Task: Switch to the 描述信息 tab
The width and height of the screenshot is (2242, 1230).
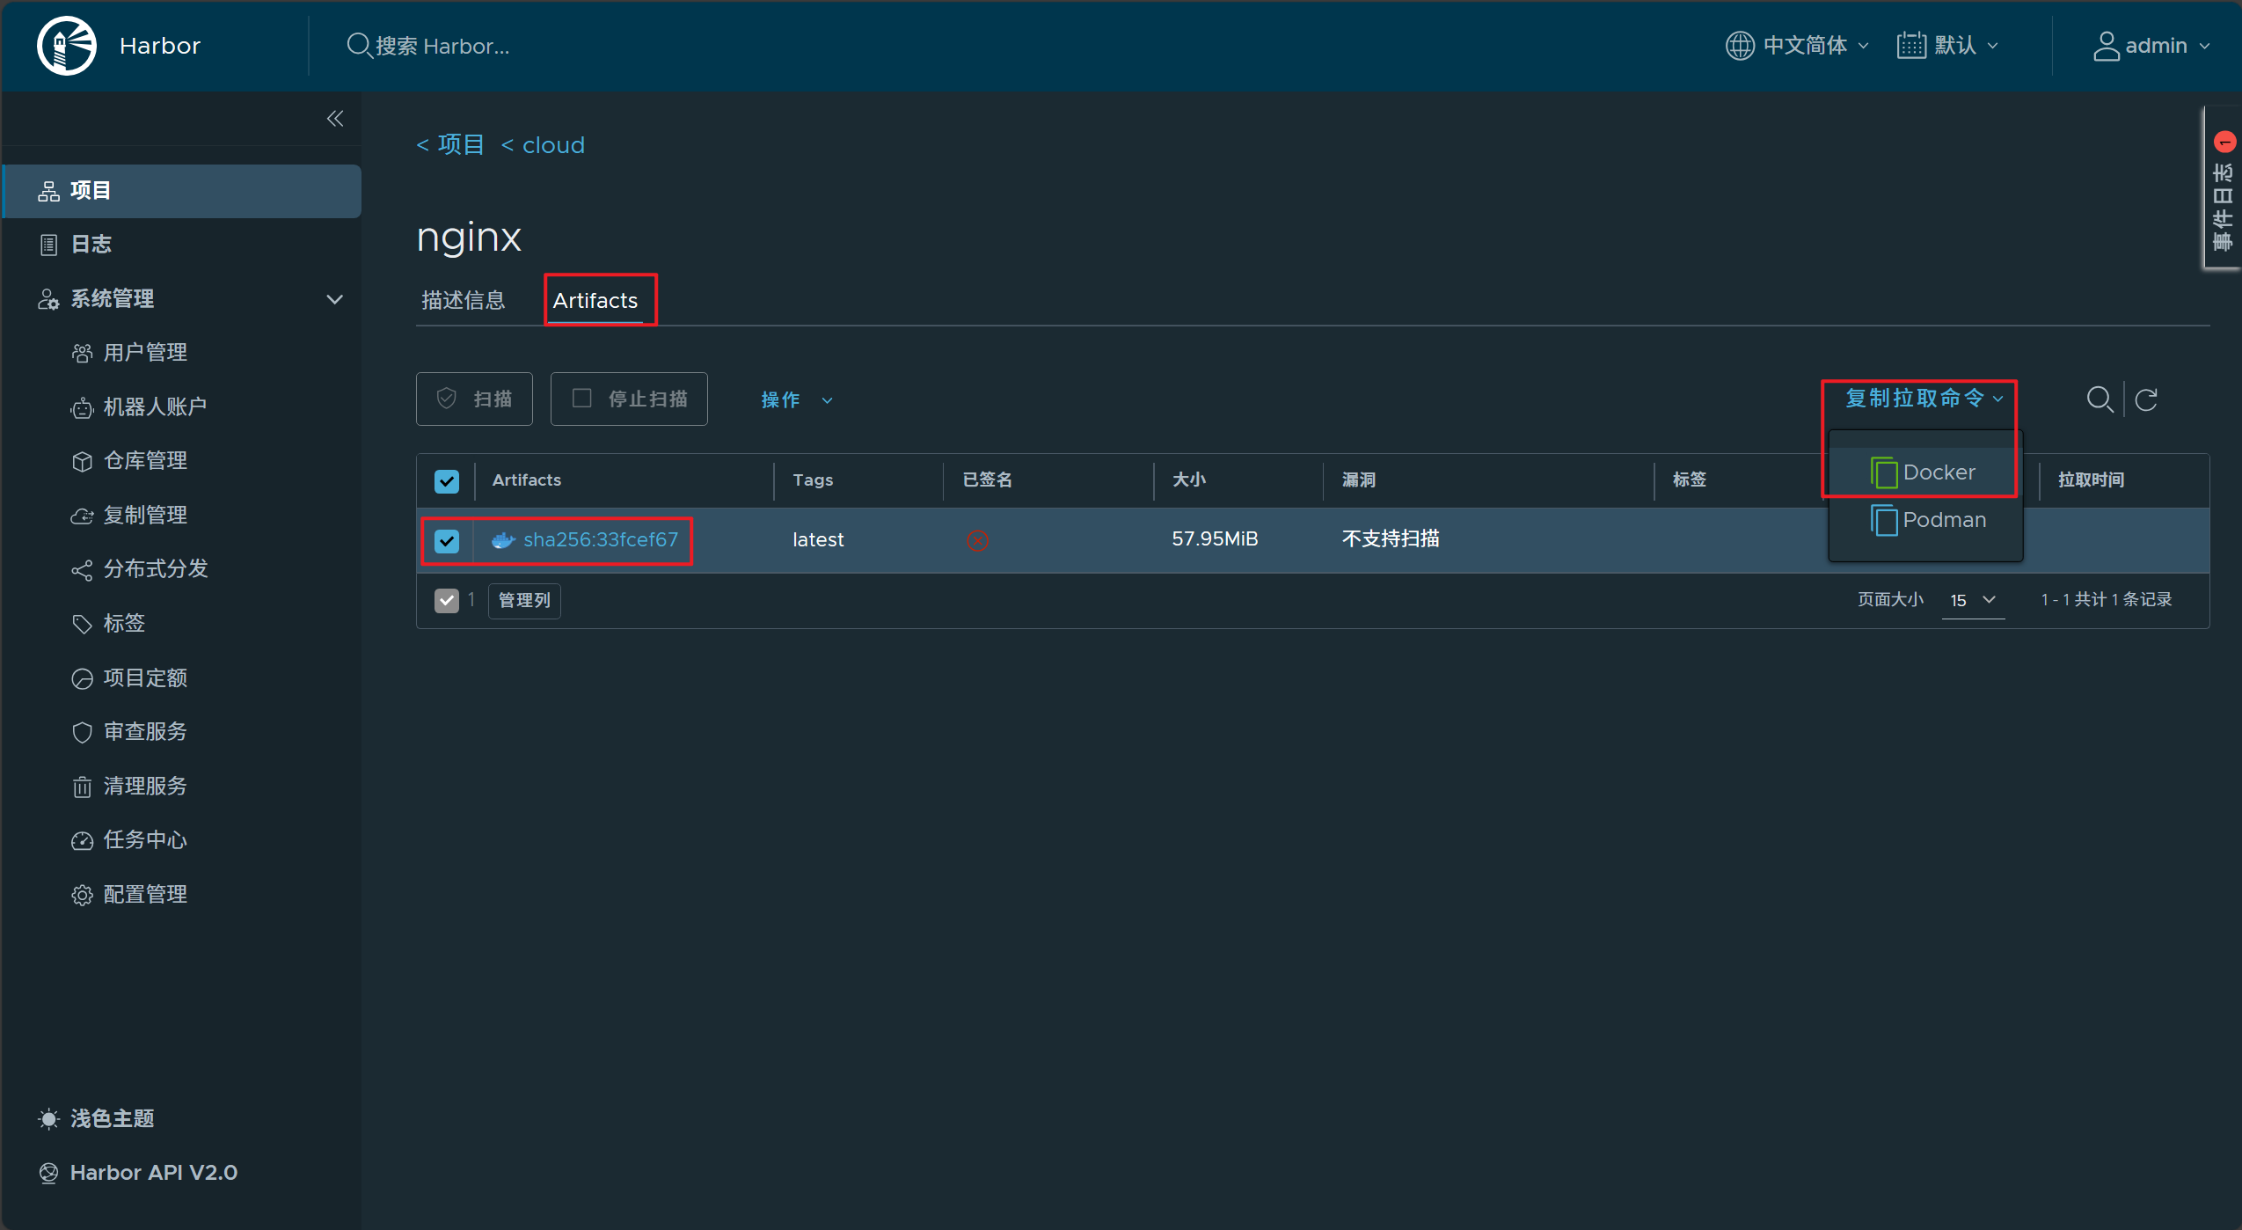Action: coord(464,300)
